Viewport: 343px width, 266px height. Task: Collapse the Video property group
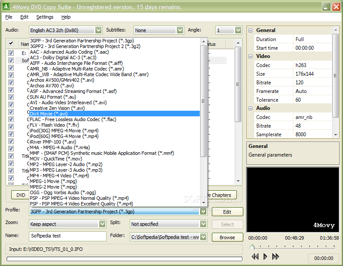coord(251,56)
